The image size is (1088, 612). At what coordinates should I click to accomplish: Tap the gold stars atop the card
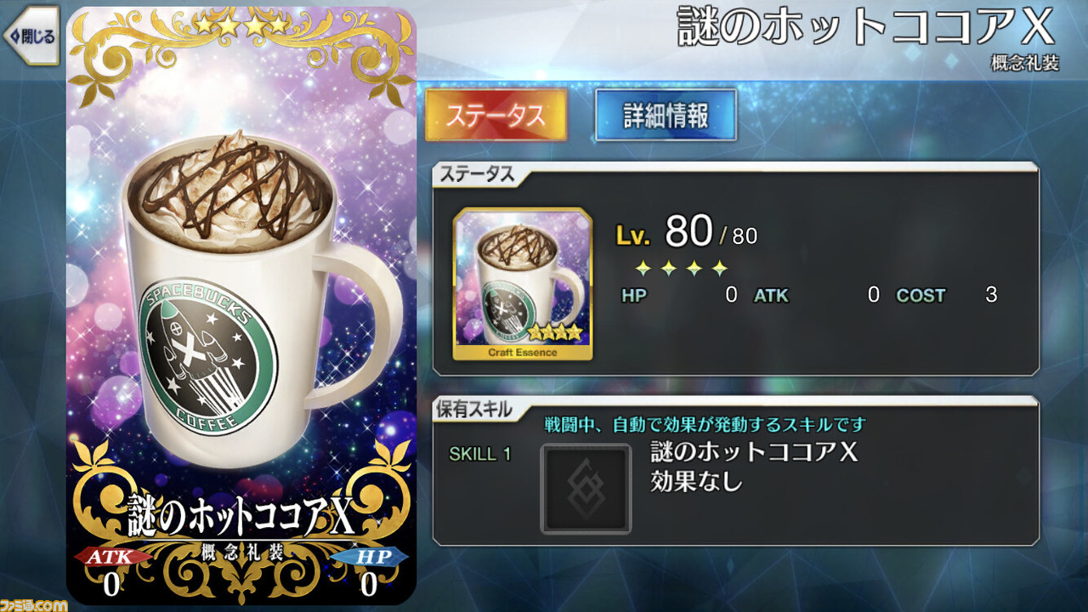(241, 25)
